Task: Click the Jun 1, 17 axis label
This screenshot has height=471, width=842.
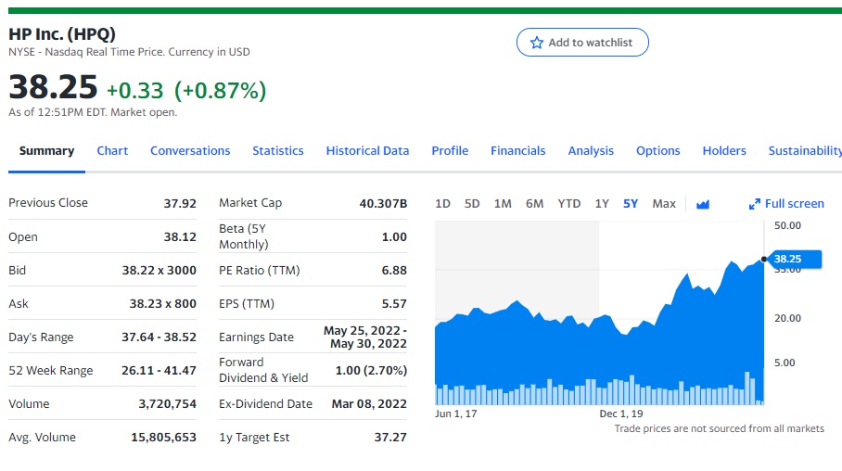Action: click(x=456, y=414)
